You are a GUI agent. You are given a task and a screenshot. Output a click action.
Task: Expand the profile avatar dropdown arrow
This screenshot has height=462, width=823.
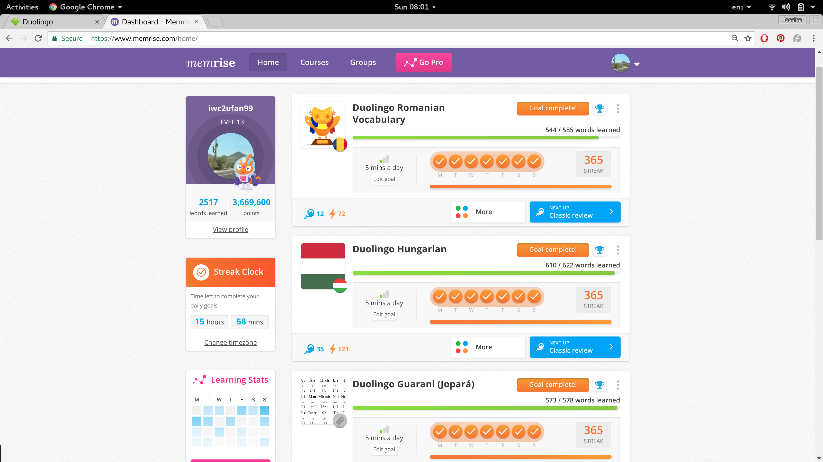(x=637, y=64)
